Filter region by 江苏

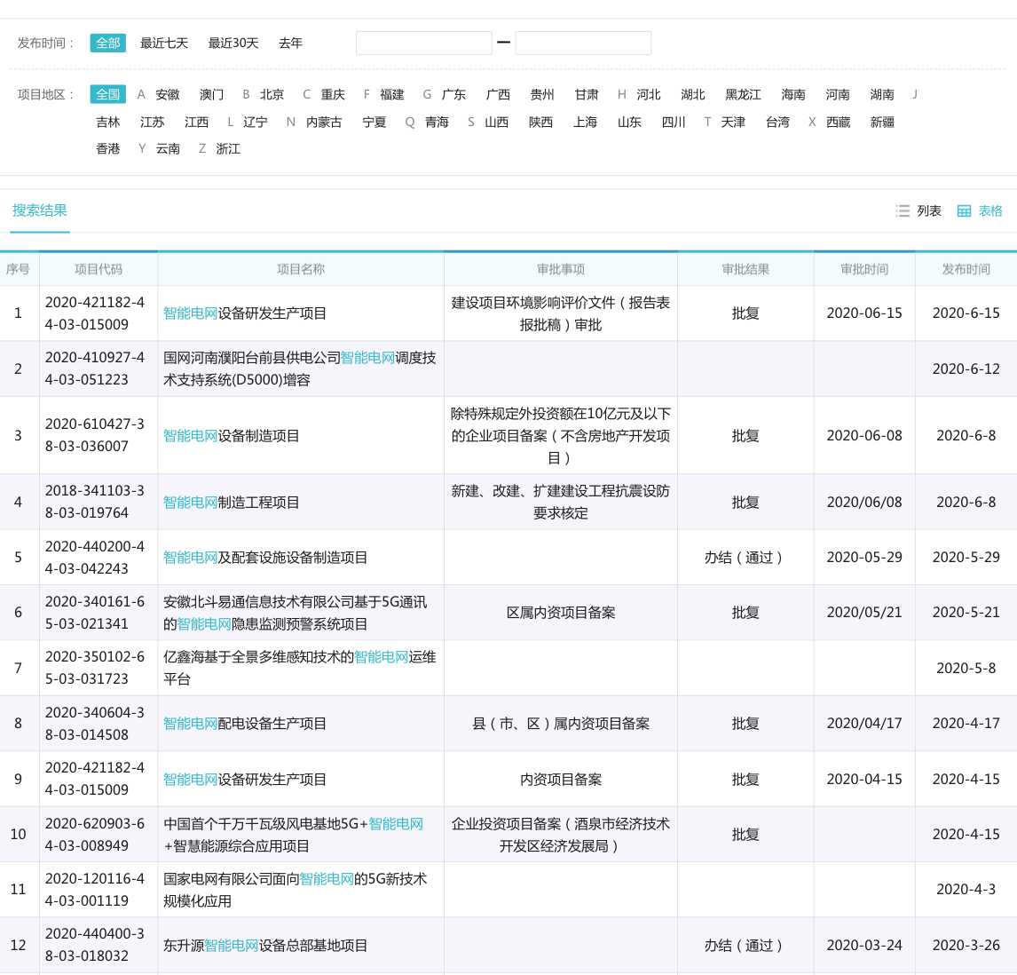tap(152, 122)
